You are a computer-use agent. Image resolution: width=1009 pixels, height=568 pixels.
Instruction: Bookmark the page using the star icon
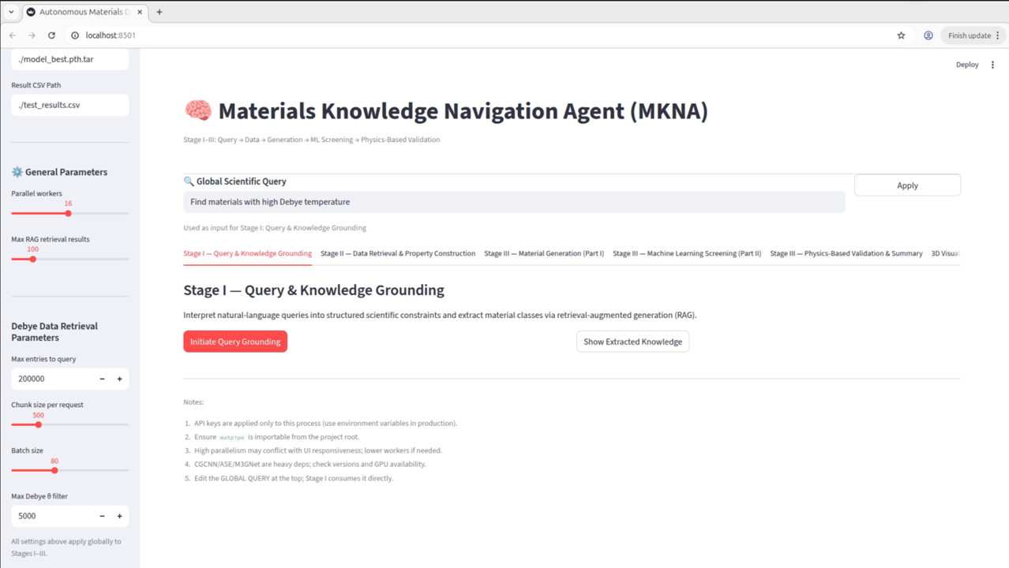(x=901, y=35)
